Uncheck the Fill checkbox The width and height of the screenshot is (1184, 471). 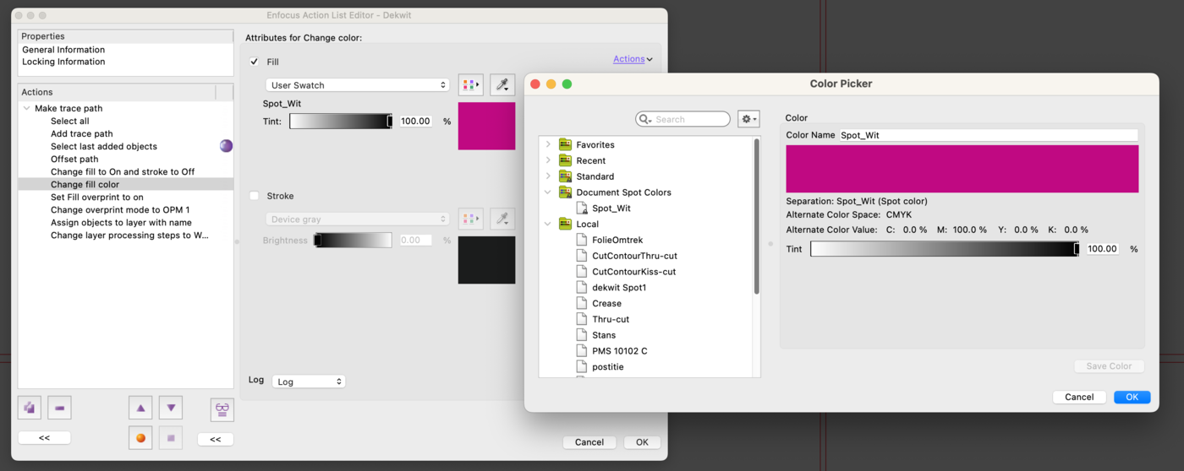(x=255, y=62)
